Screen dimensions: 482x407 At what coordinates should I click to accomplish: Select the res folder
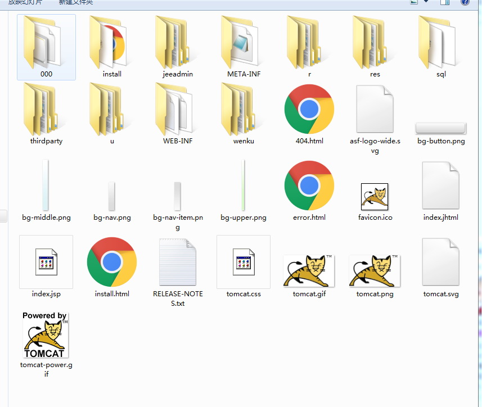pyautogui.click(x=375, y=47)
